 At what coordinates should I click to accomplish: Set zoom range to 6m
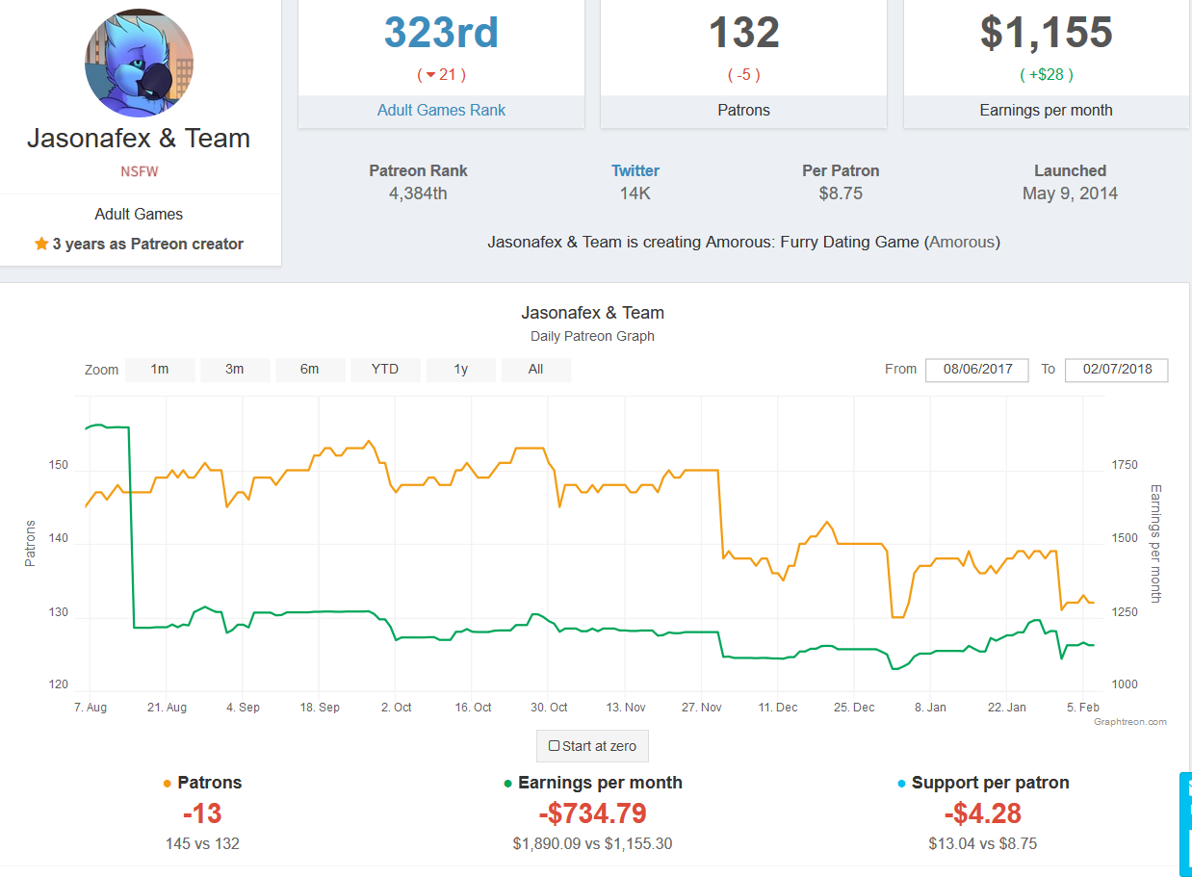coord(310,370)
